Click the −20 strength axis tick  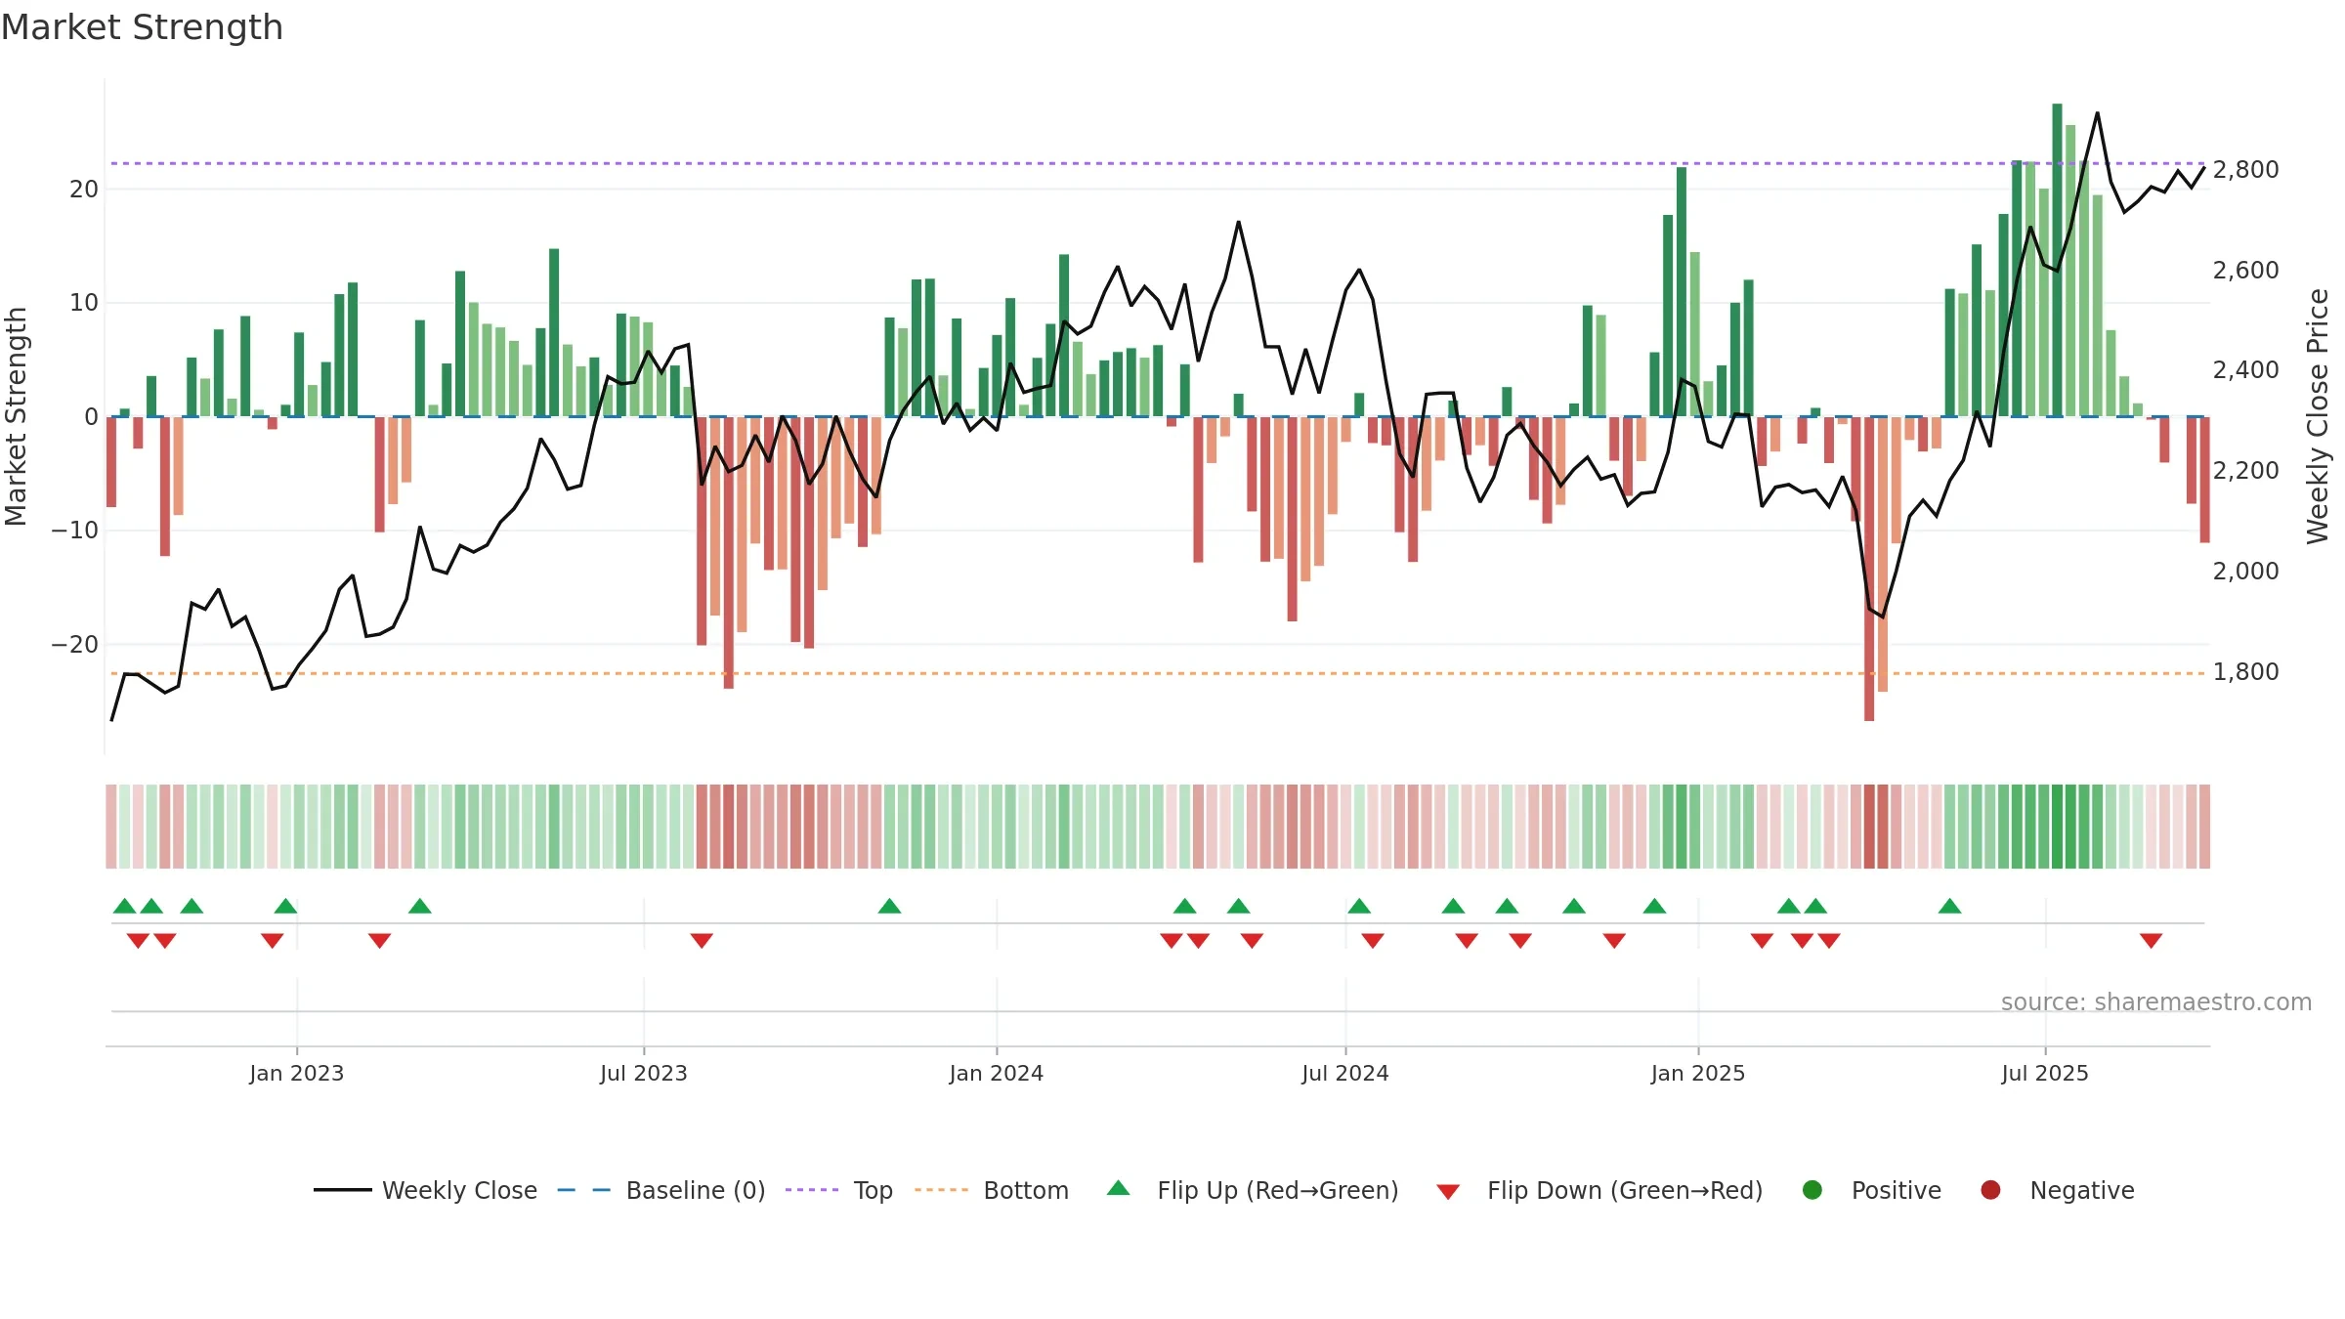[74, 645]
